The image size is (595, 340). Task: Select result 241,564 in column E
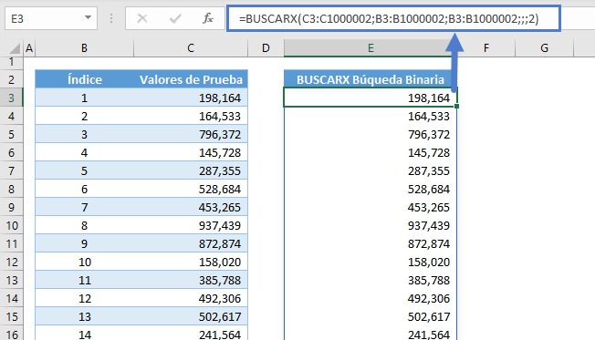click(371, 334)
